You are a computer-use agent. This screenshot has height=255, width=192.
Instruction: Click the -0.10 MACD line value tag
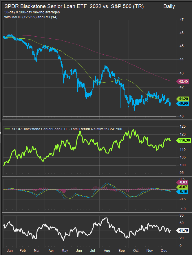click(x=182, y=192)
